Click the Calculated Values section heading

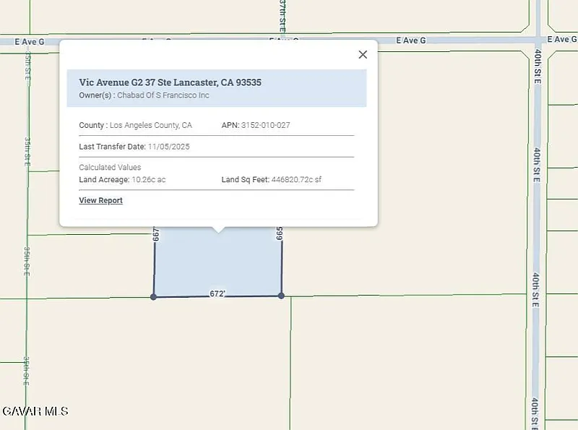[x=110, y=167]
